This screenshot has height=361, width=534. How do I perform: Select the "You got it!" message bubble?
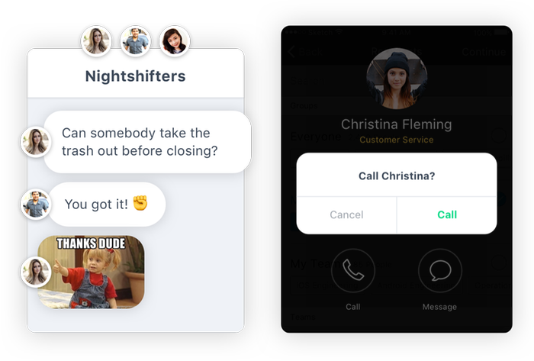coord(107,205)
